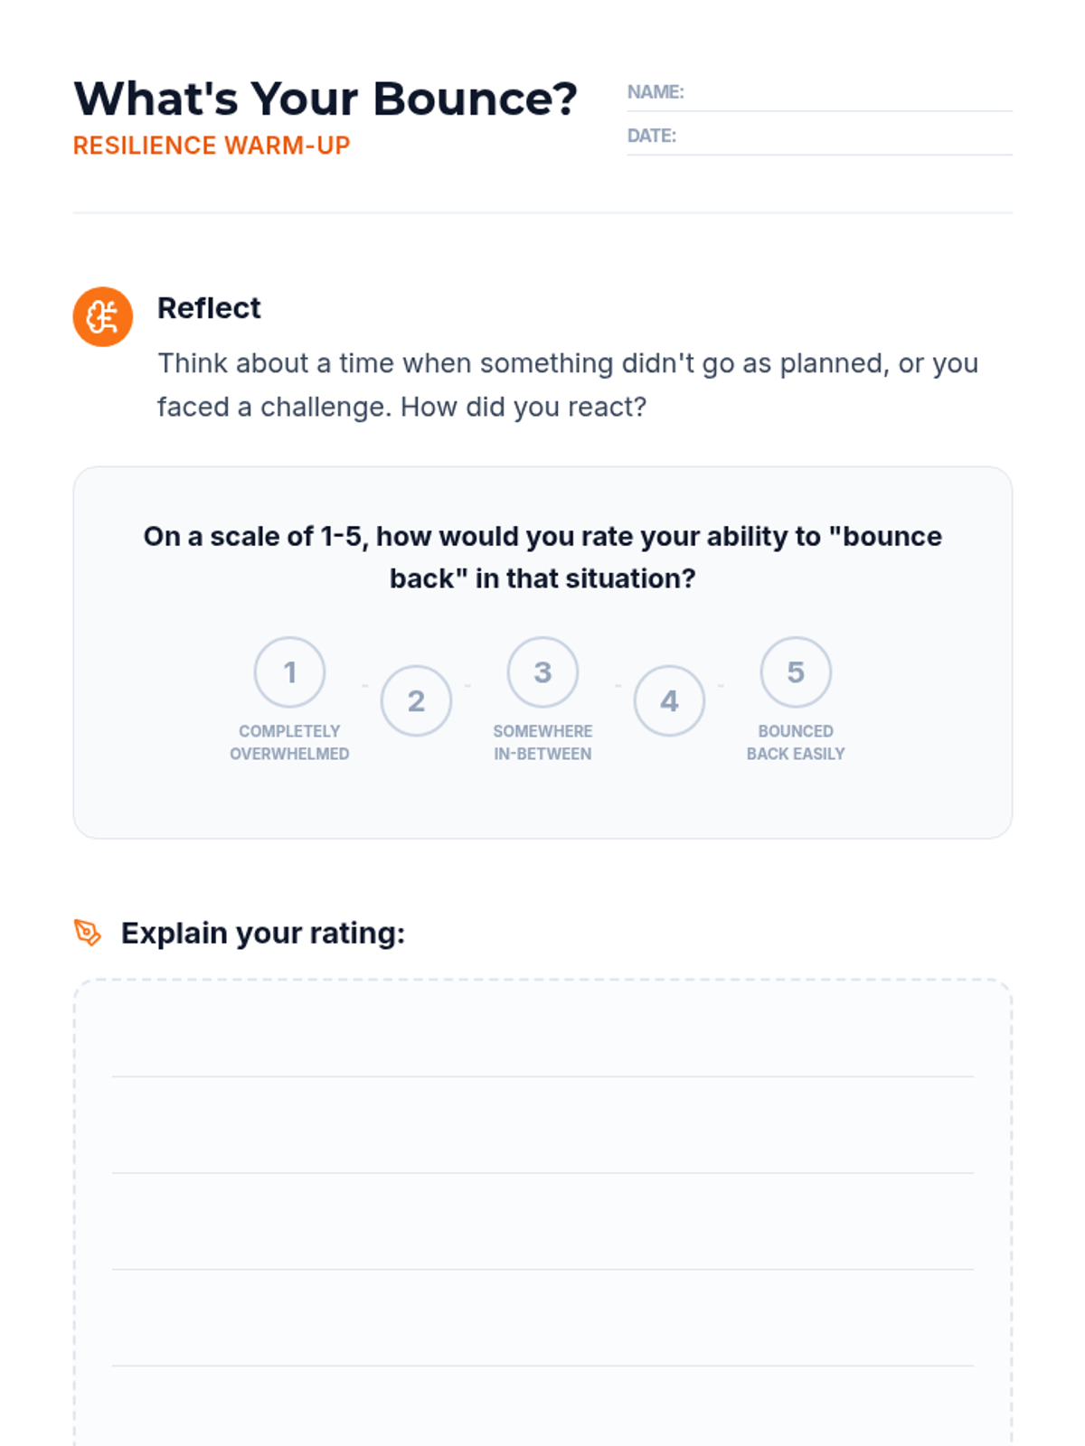
Task: Click the Reflect heading
Action: click(x=209, y=308)
